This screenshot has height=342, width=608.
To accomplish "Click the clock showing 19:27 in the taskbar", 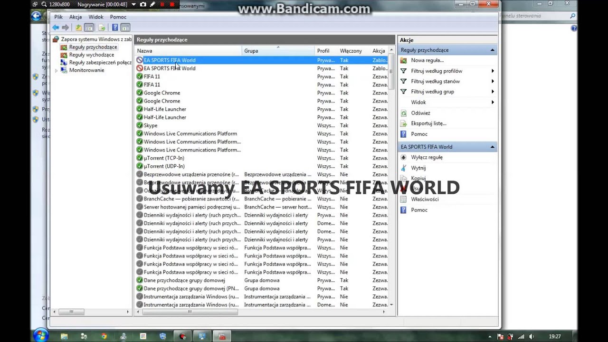I will point(555,336).
